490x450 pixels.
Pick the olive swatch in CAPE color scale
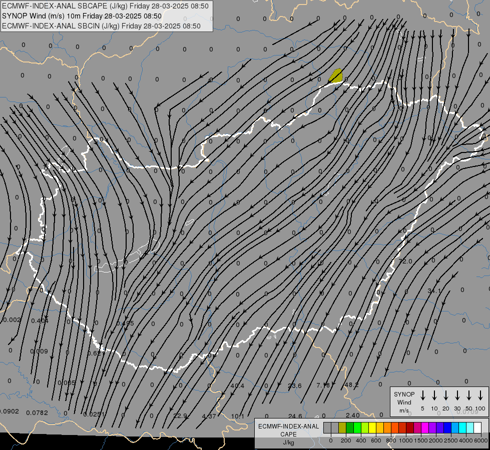342,428
